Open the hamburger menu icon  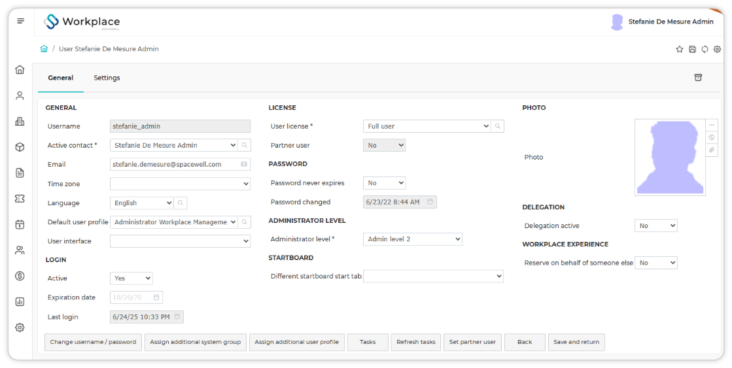(x=20, y=21)
